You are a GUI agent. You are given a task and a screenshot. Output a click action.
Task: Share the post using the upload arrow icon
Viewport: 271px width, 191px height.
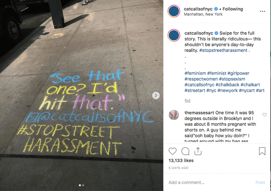[x=198, y=151]
